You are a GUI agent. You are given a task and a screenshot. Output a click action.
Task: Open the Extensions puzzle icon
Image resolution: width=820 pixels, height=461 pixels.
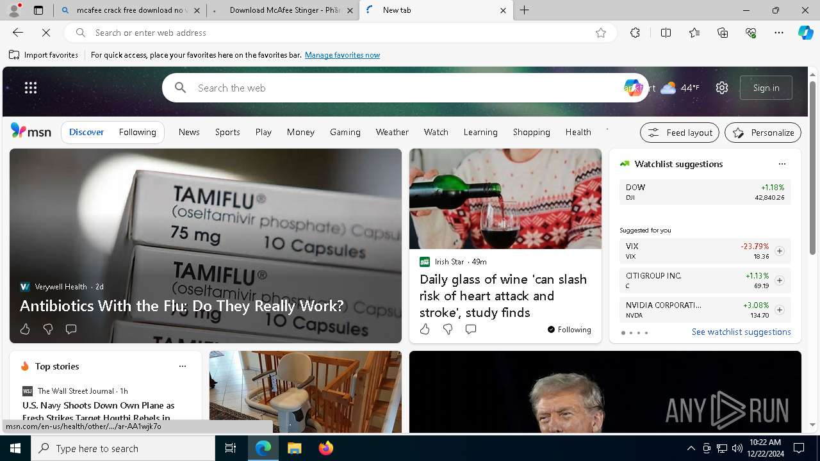coord(635,33)
